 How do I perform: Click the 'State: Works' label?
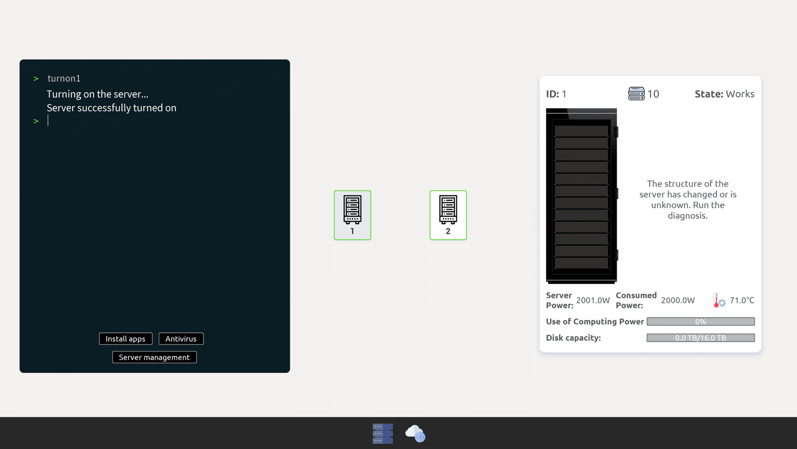coord(724,94)
